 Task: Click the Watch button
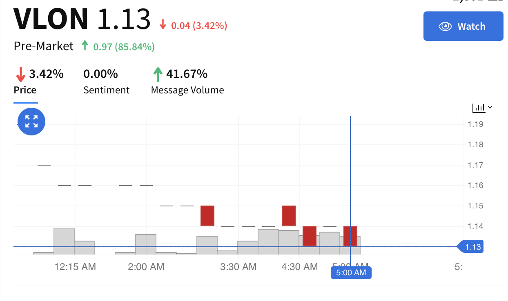(463, 26)
